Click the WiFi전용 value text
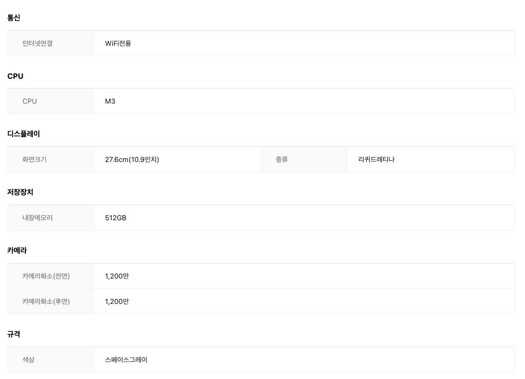This screenshot has width=525, height=379. tap(118, 43)
